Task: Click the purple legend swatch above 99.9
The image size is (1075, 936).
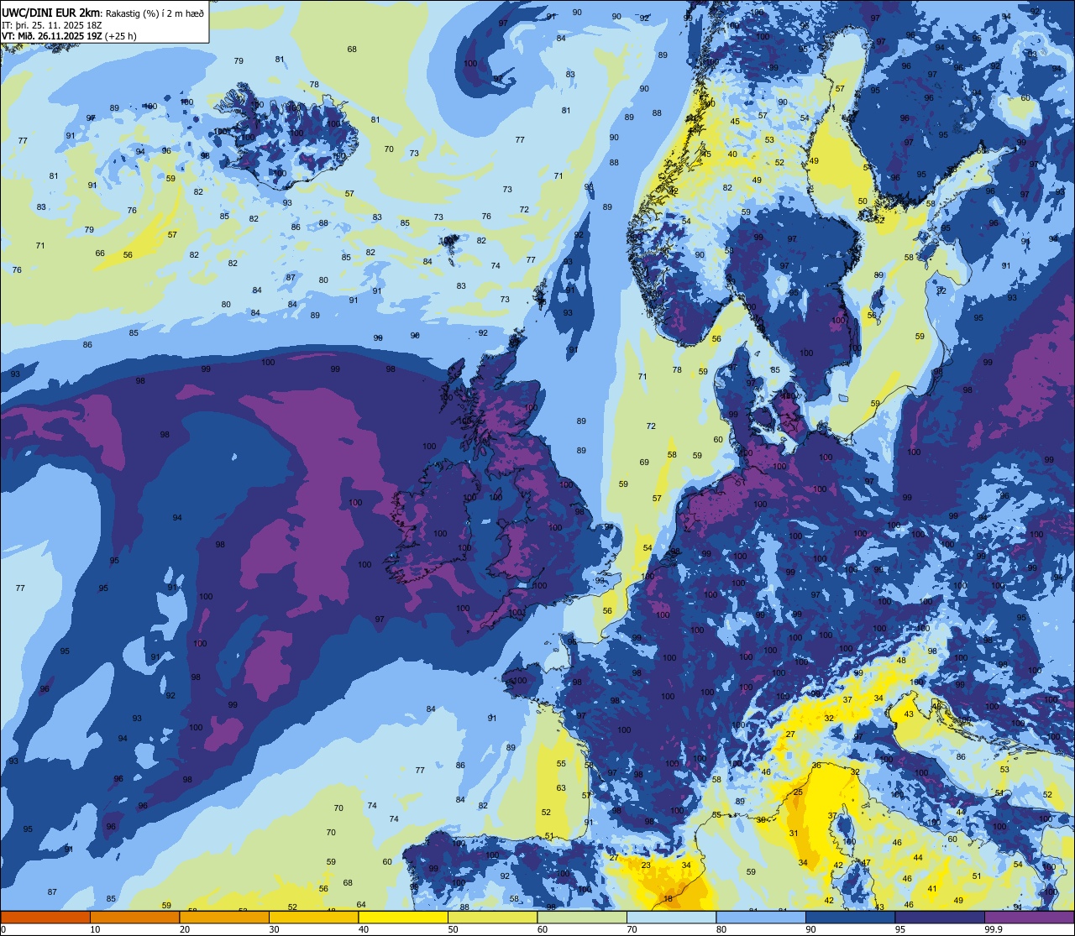Action: pos(1029,917)
